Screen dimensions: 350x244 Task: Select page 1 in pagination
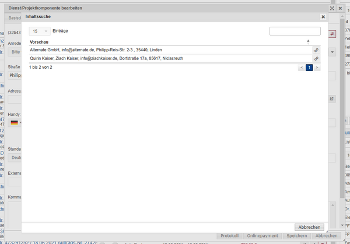tap(309, 68)
